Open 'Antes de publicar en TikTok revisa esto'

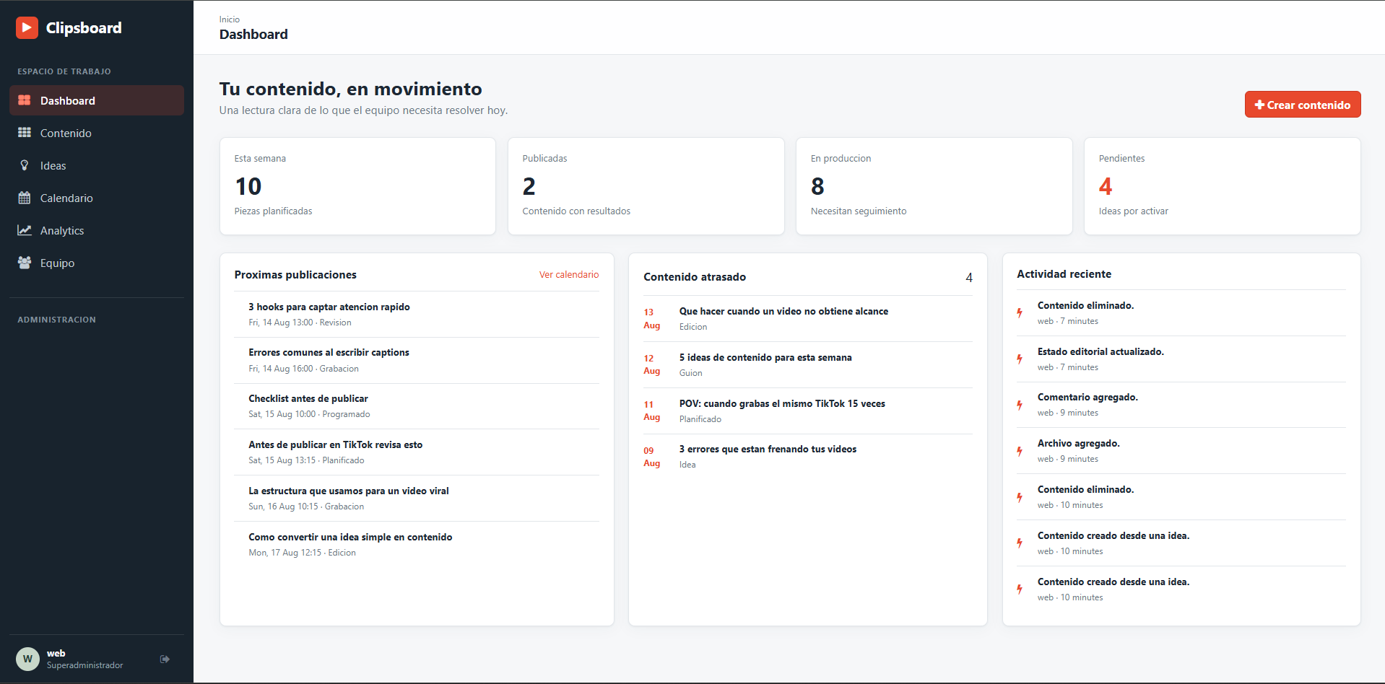click(x=417, y=452)
